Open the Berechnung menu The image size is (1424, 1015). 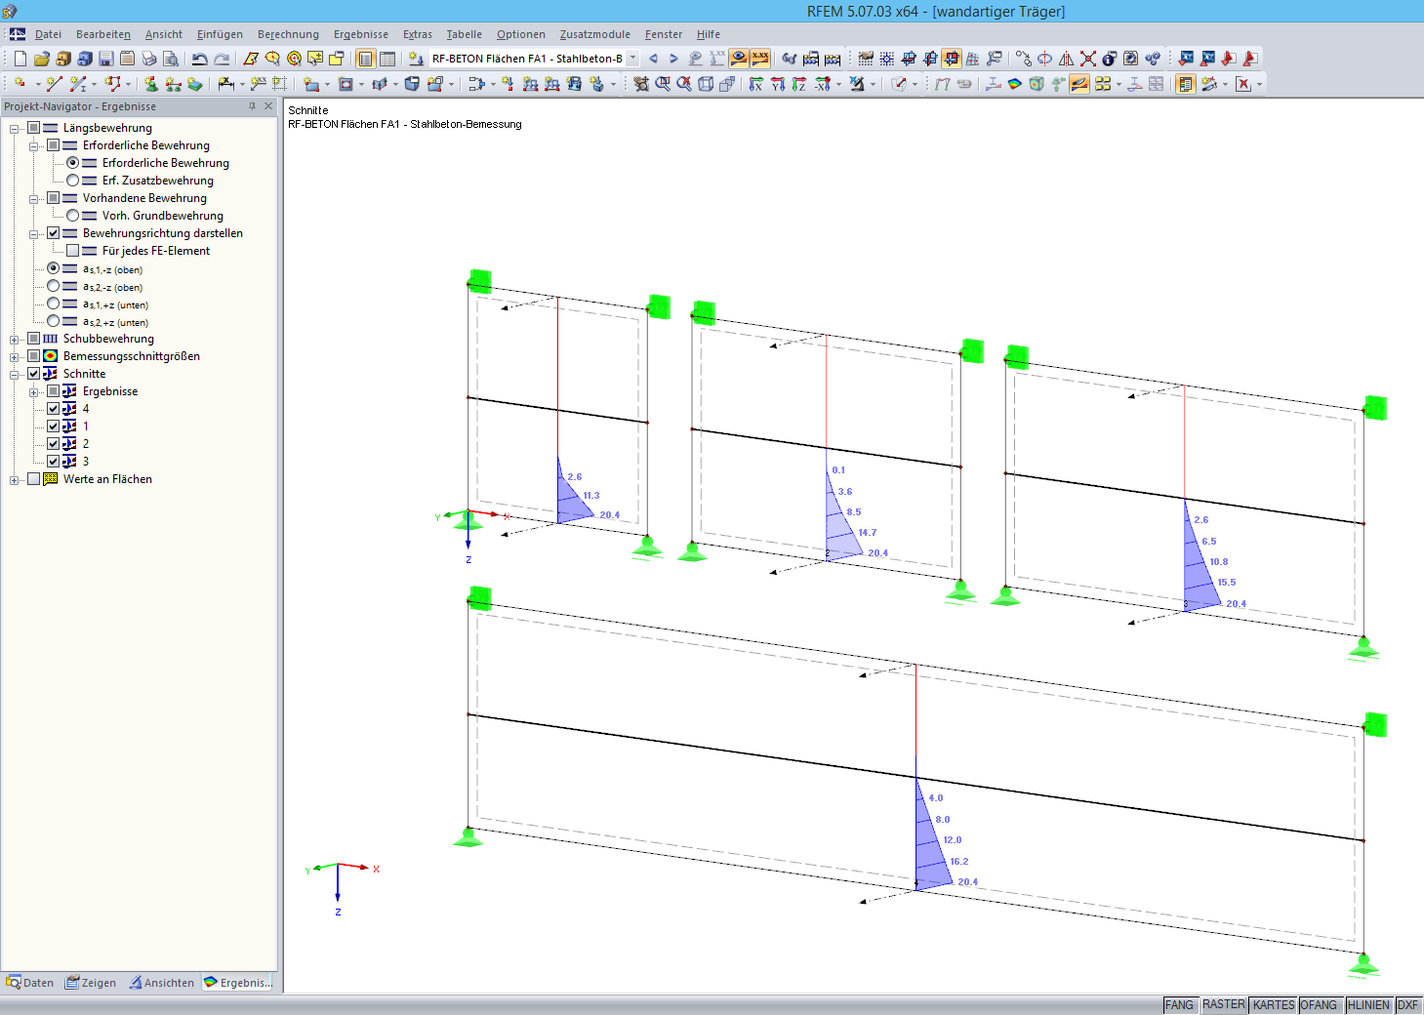pyautogui.click(x=288, y=34)
